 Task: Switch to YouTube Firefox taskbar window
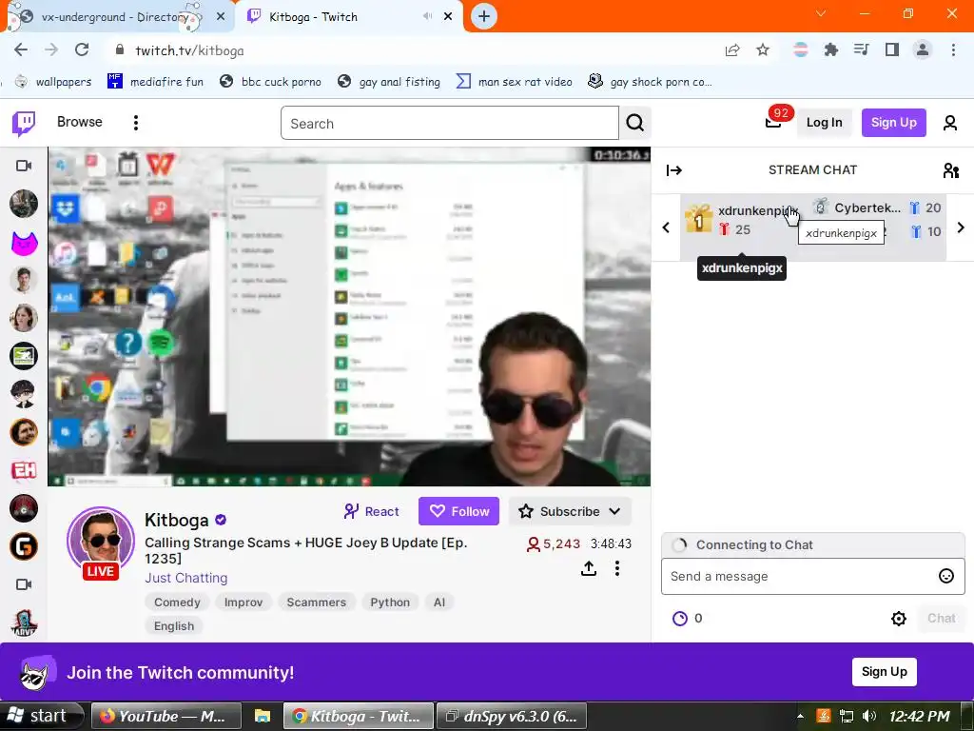click(x=166, y=716)
